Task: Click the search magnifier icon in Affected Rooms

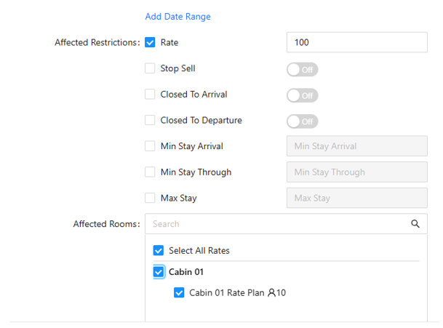Action: point(415,224)
